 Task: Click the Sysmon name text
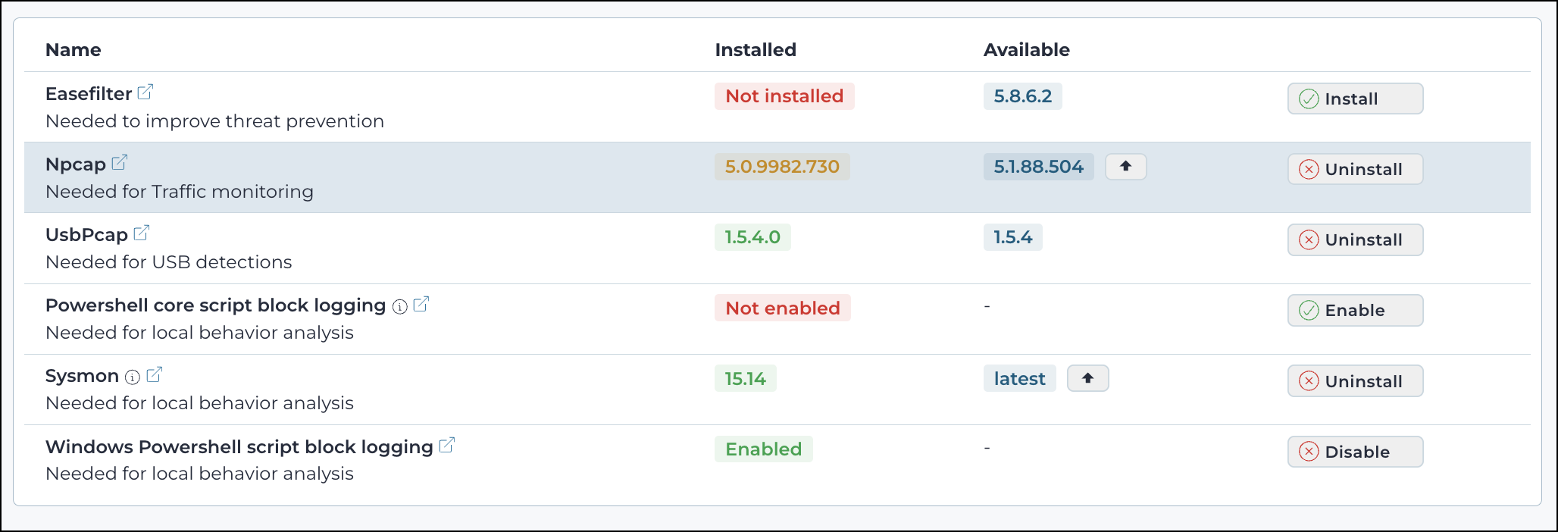[x=82, y=376]
